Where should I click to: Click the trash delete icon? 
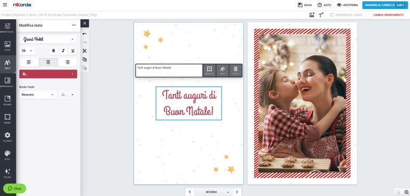pos(235,70)
